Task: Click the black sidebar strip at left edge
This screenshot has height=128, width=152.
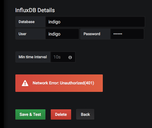Action: 2,64
